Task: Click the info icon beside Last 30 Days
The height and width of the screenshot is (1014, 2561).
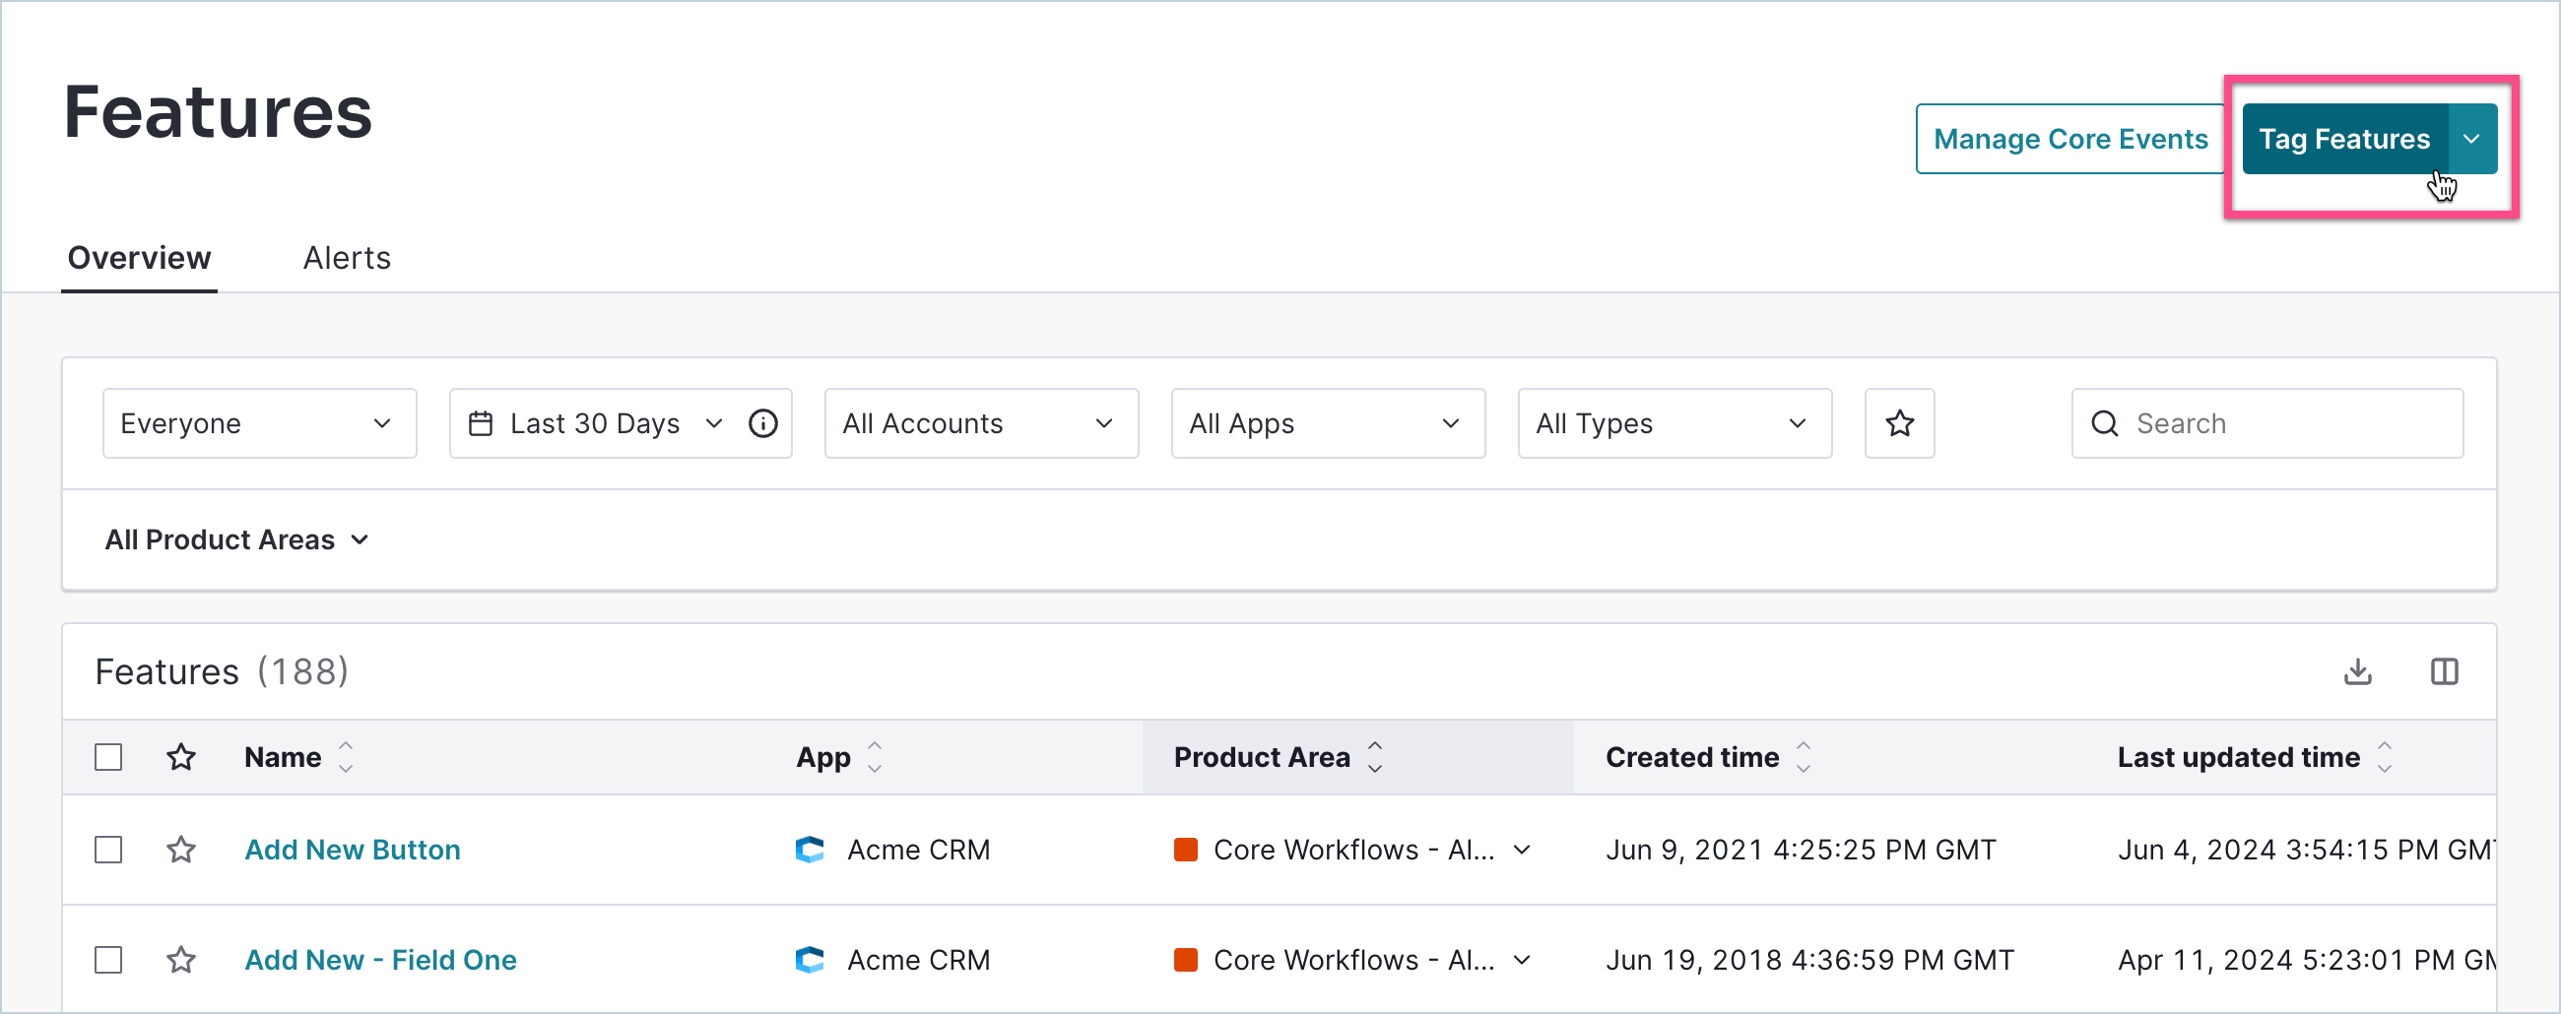Action: click(x=762, y=422)
